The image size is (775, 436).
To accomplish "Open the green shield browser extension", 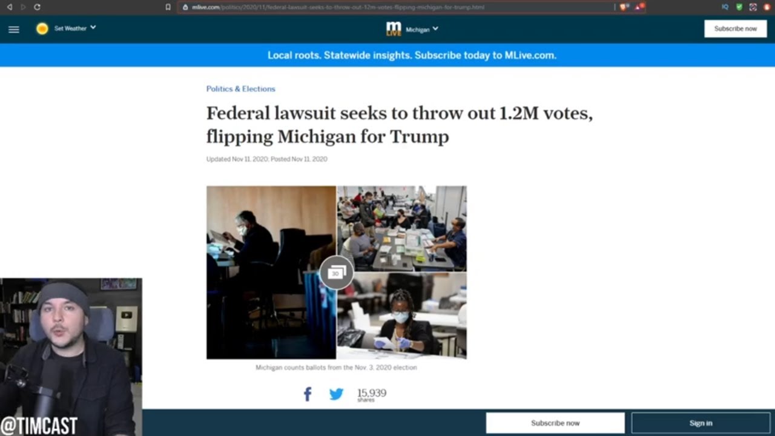I will [x=739, y=7].
